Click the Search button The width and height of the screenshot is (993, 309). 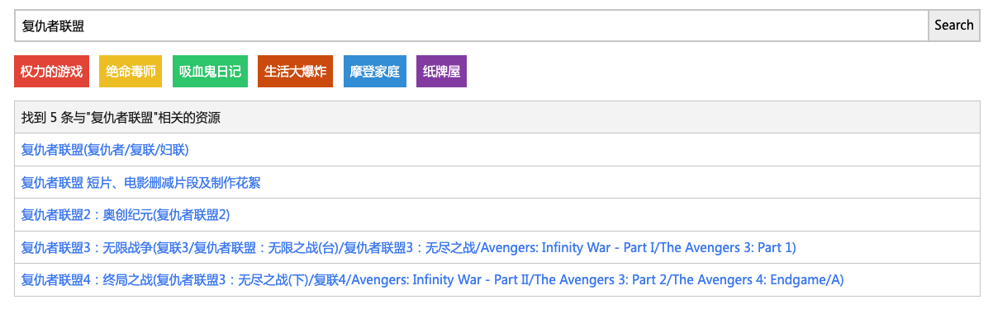(x=954, y=26)
